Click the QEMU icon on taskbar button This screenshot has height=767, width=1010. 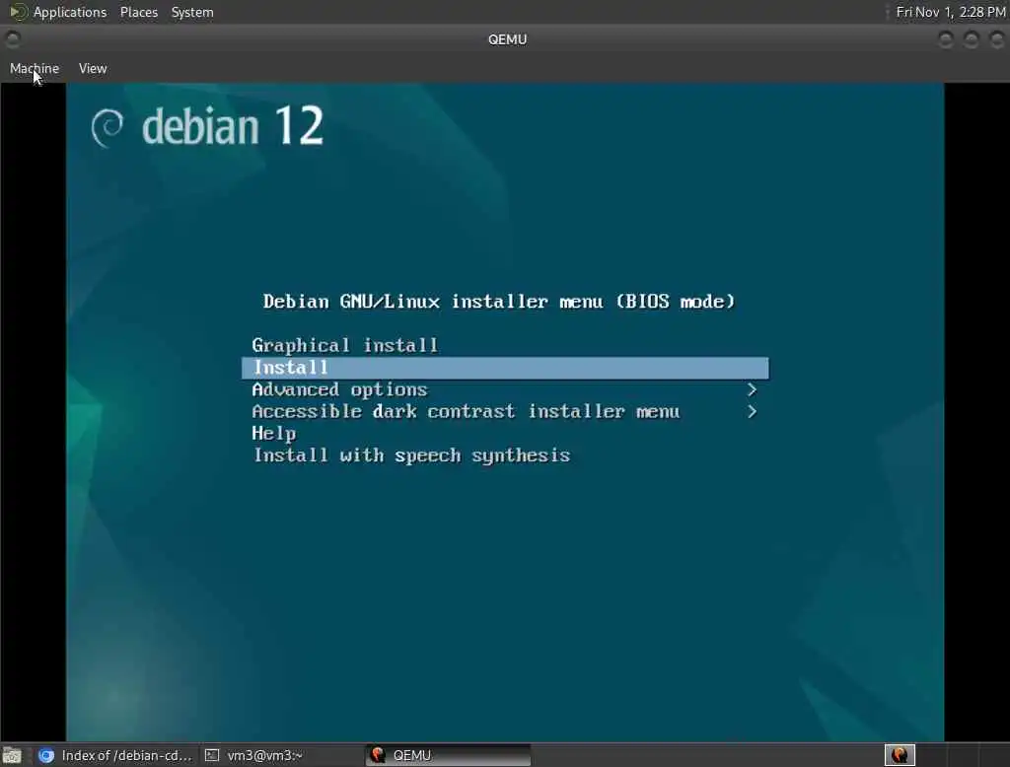(x=378, y=755)
